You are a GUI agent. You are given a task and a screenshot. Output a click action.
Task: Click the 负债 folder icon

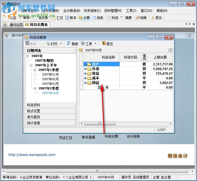(x=89, y=69)
